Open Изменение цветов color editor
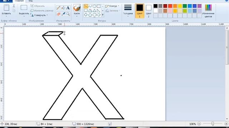229x128 pixels. click(208, 11)
